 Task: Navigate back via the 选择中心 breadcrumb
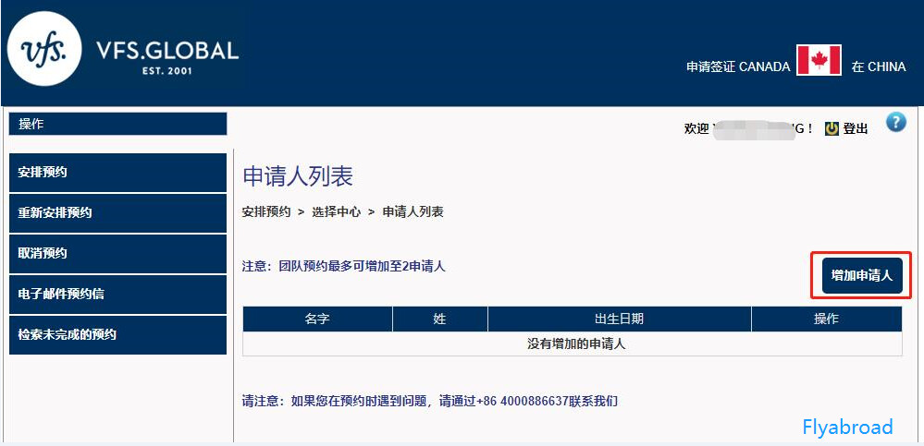(x=336, y=211)
